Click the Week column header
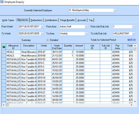 [44, 47]
